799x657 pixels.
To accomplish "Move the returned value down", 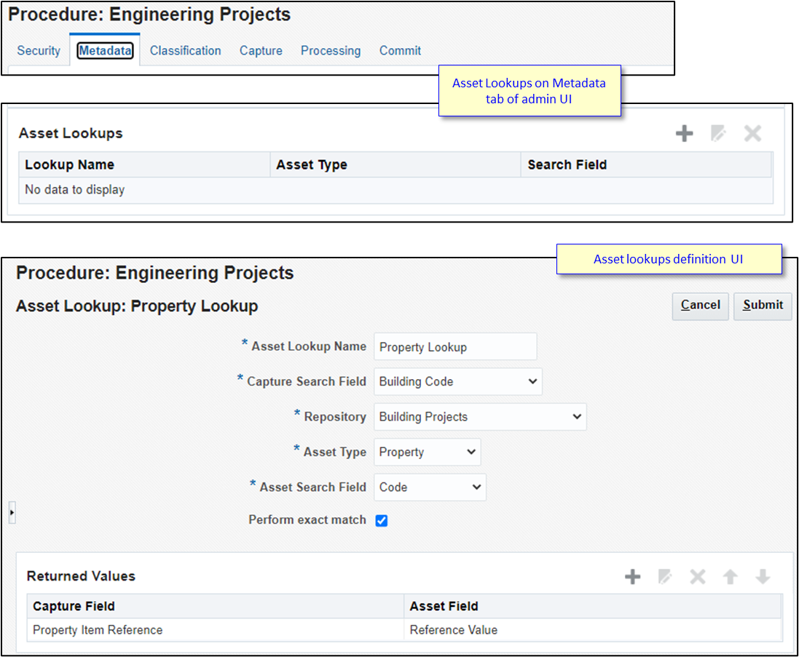I will pos(762,576).
